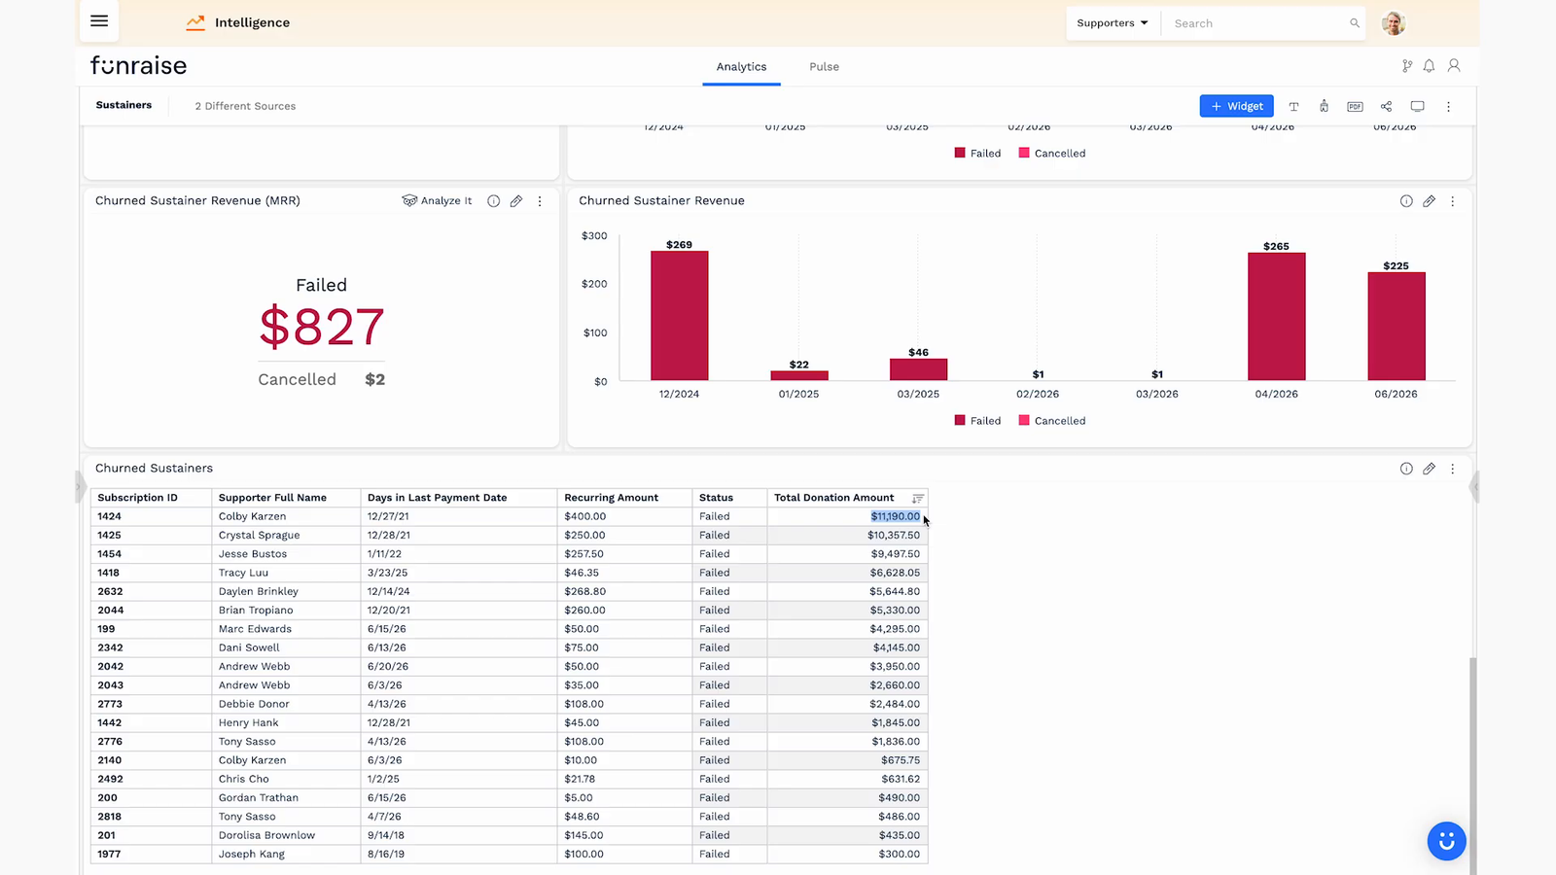Open the hamburger navigation menu

point(99,21)
